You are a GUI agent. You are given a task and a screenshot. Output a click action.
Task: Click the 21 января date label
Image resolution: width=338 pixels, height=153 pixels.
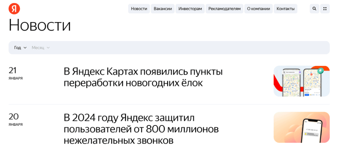click(16, 73)
